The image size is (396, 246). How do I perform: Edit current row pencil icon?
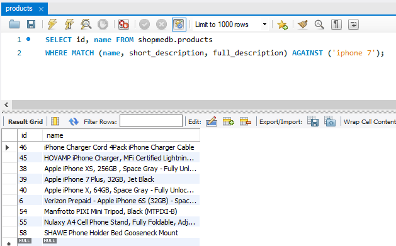coord(212,121)
